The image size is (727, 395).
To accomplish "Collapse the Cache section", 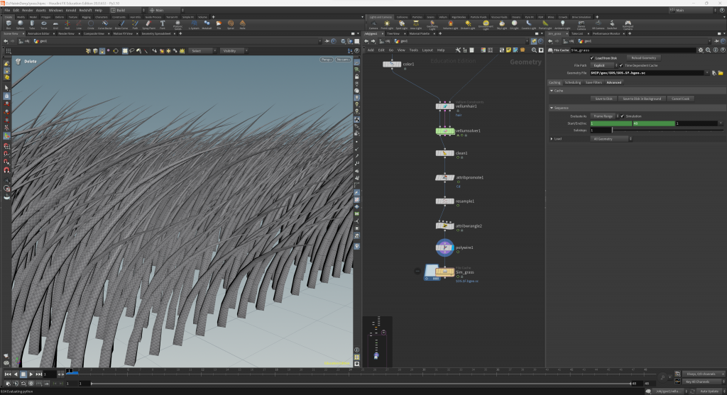I will point(552,91).
